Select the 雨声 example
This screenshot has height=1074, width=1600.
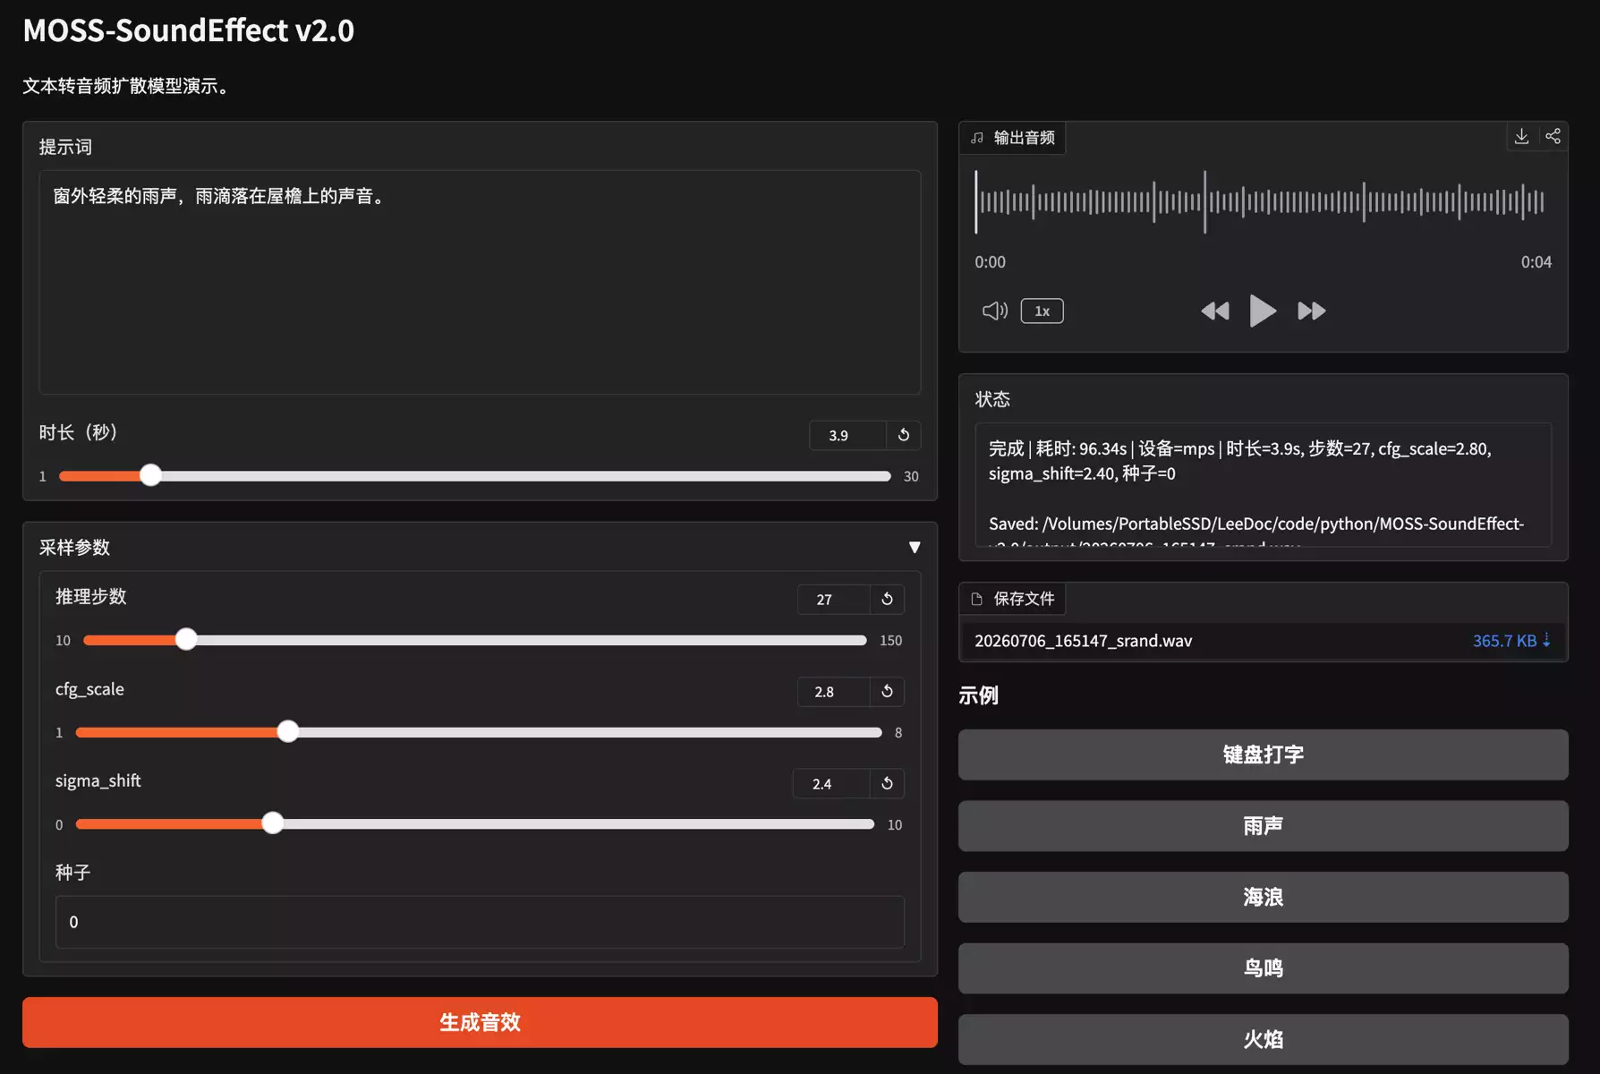tap(1263, 825)
